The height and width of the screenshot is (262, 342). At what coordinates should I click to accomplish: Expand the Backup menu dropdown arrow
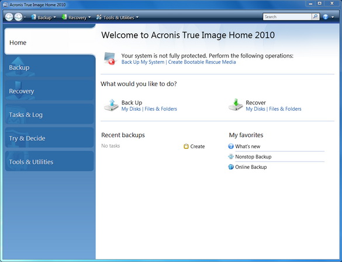(x=54, y=17)
